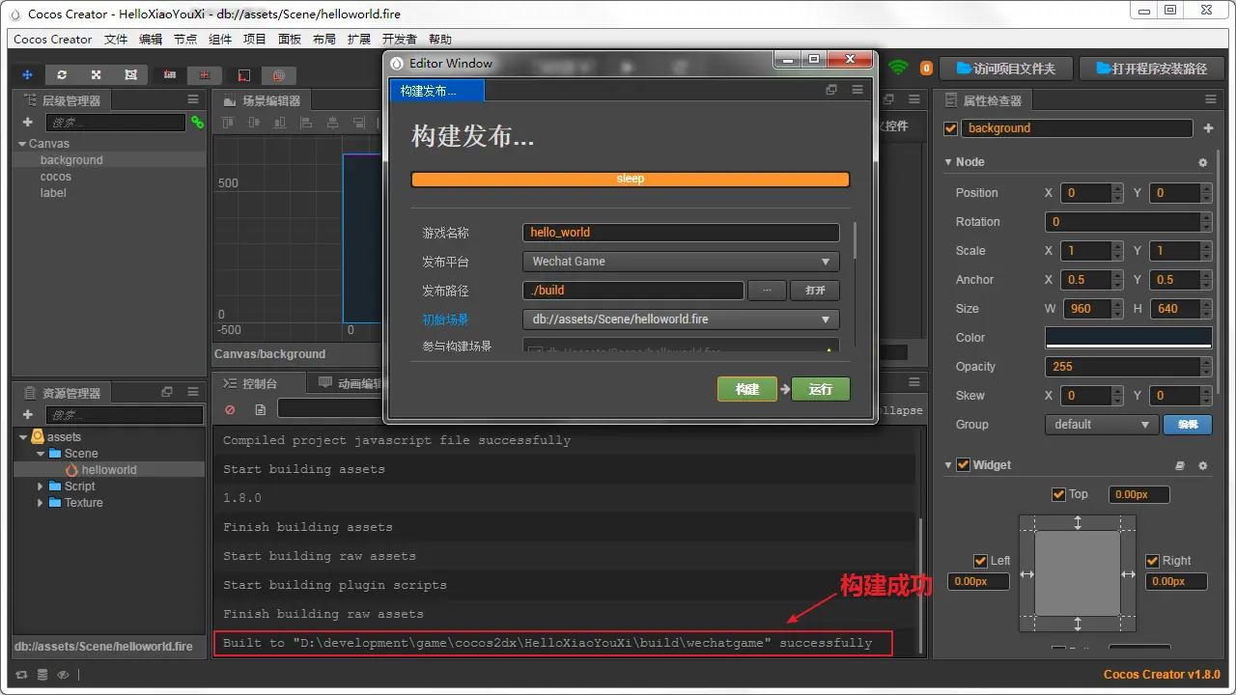
Task: Click the align vertical center icon
Action: [x=255, y=123]
